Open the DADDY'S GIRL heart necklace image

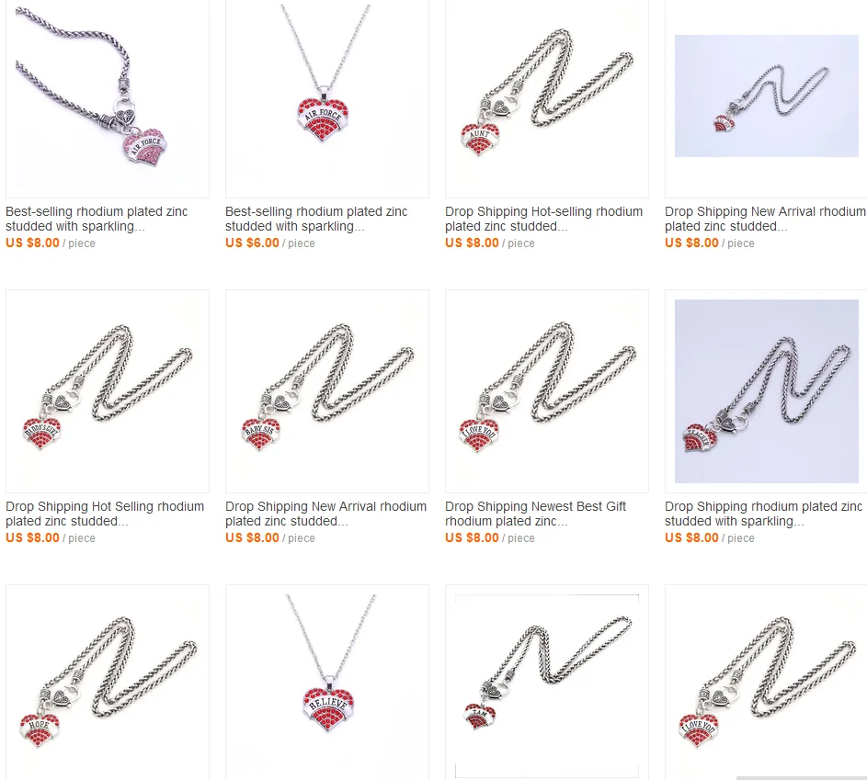pyautogui.click(x=108, y=391)
